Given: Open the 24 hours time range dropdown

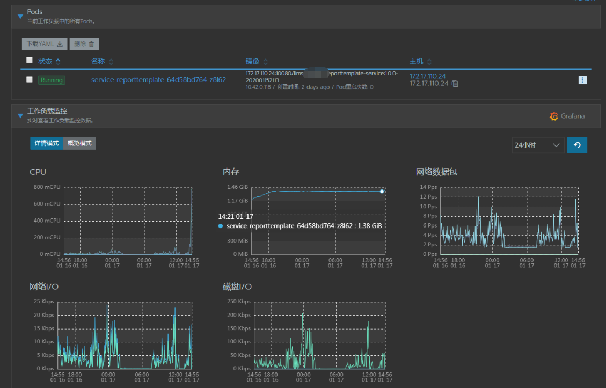Looking at the screenshot, I should [x=538, y=145].
